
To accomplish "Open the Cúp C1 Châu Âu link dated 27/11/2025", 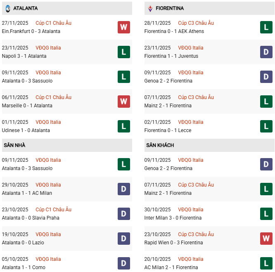I will 53,23.
